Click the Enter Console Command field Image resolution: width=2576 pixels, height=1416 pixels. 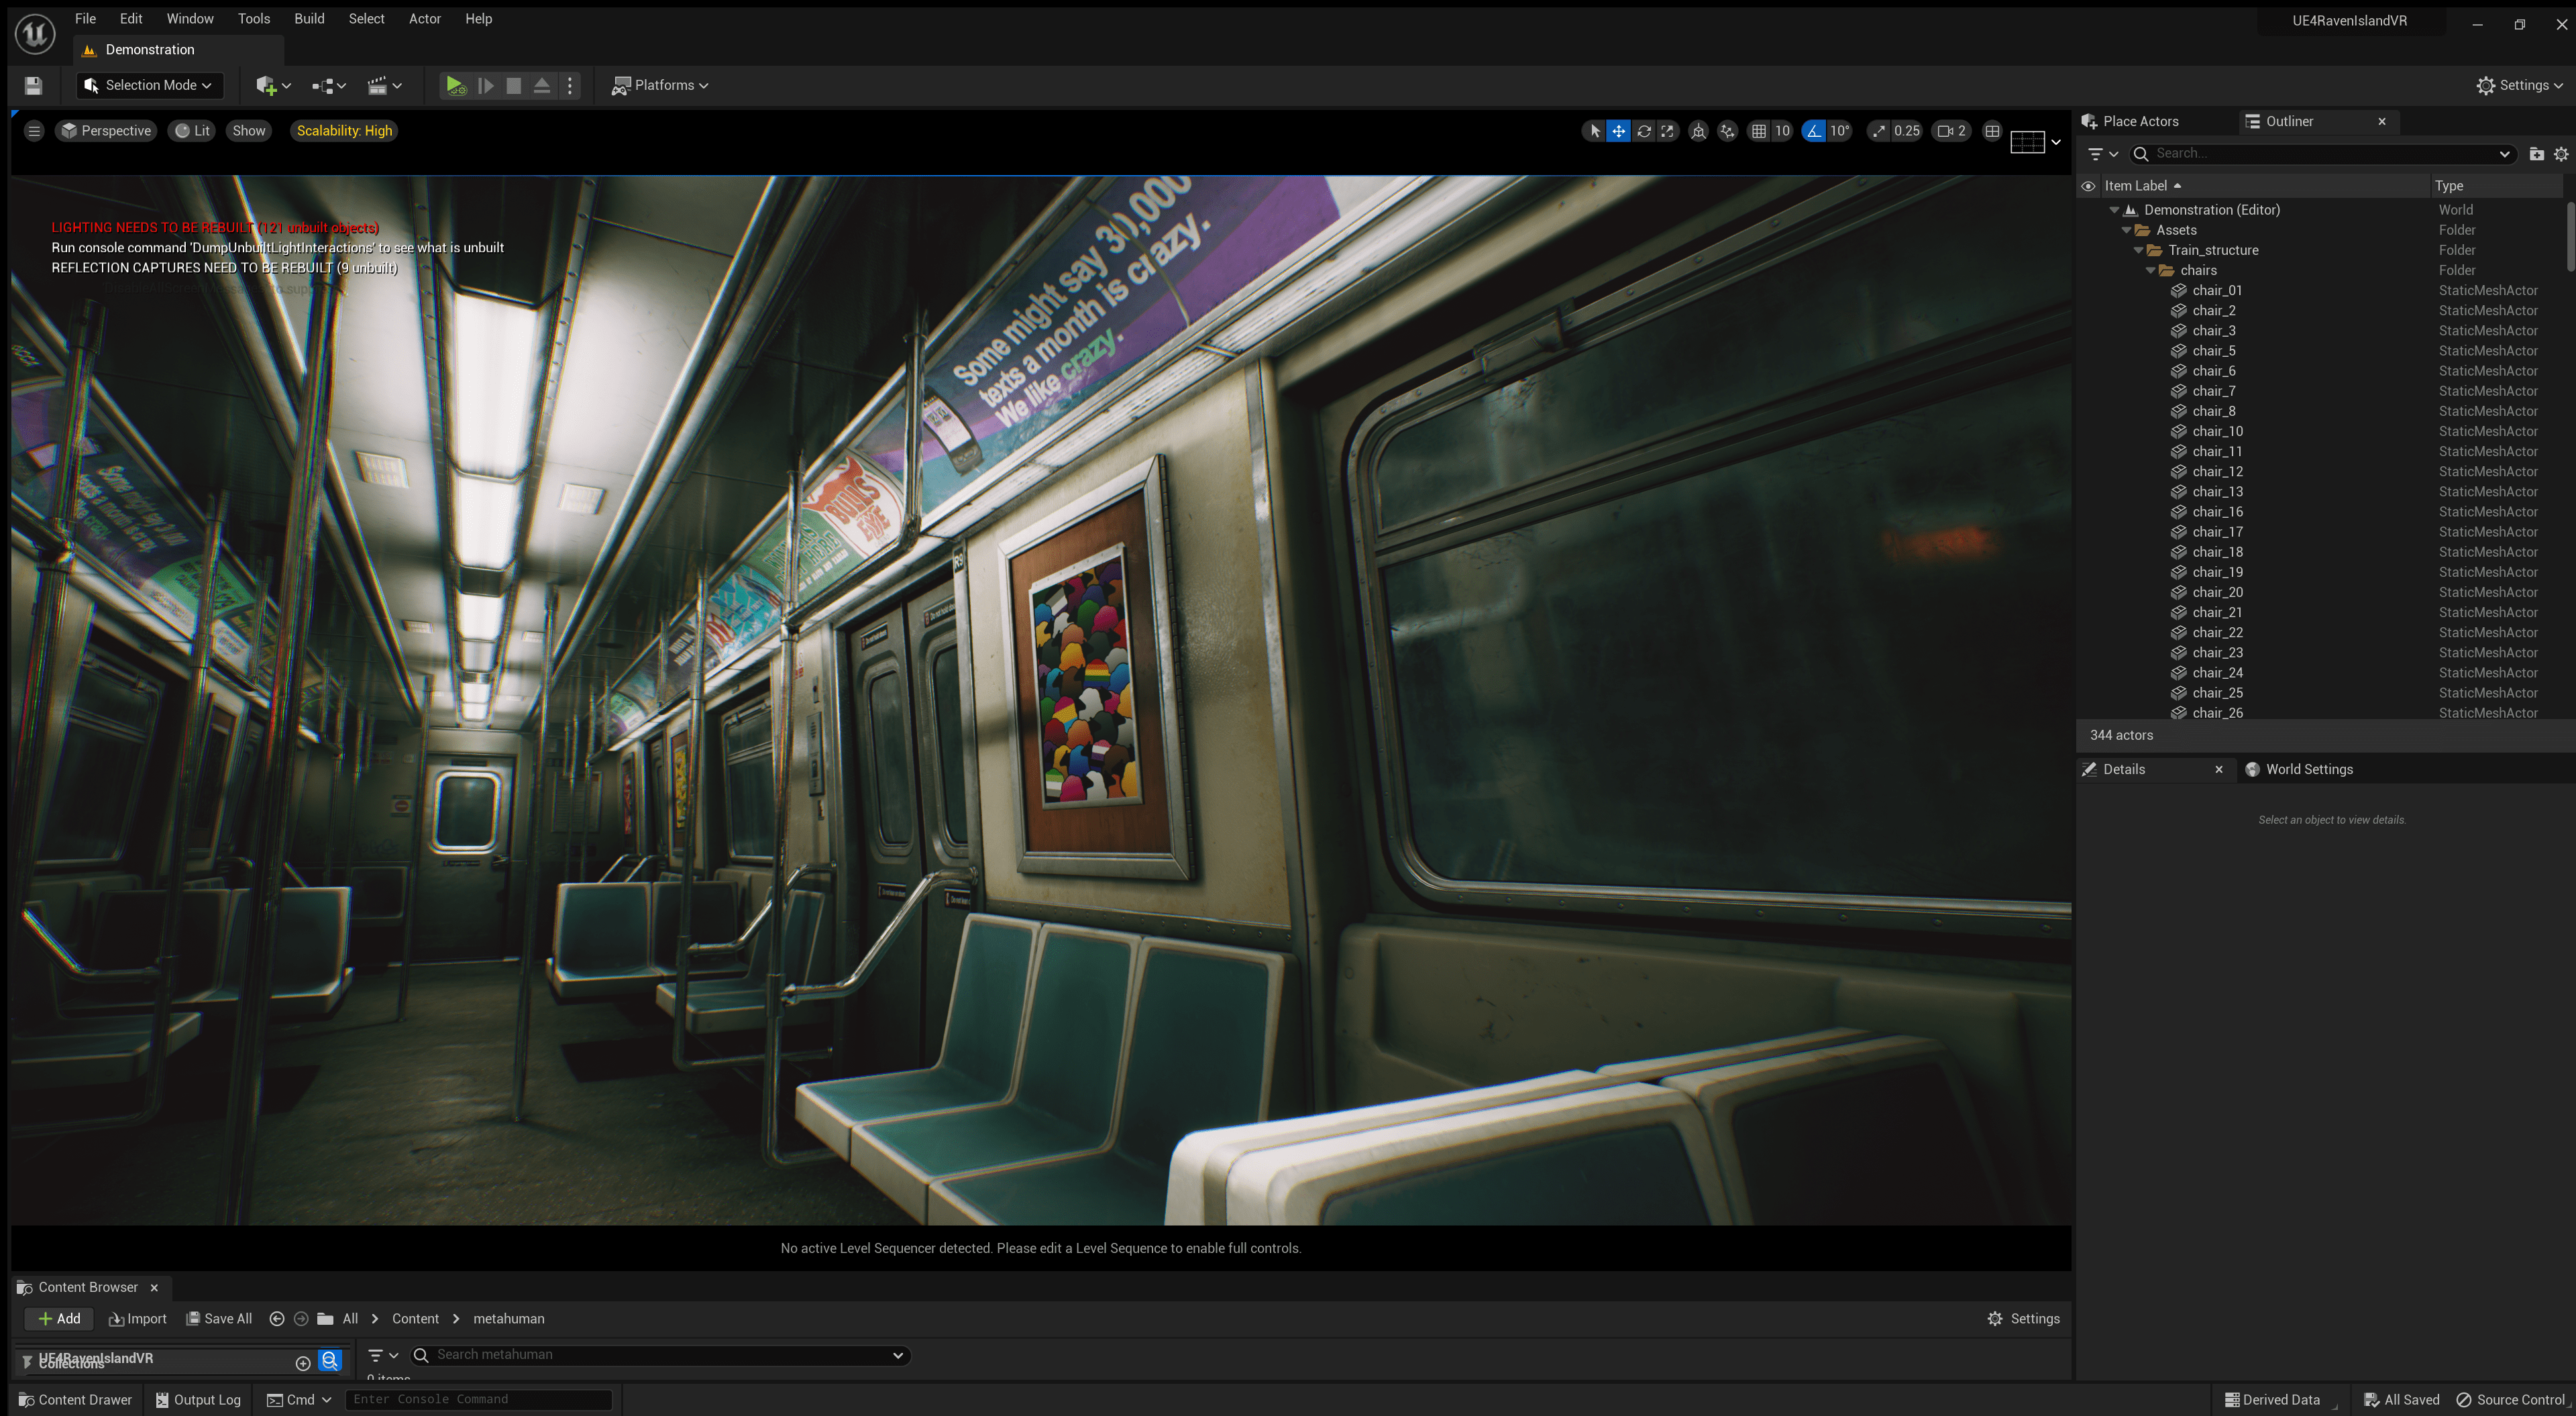pyautogui.click(x=478, y=1399)
